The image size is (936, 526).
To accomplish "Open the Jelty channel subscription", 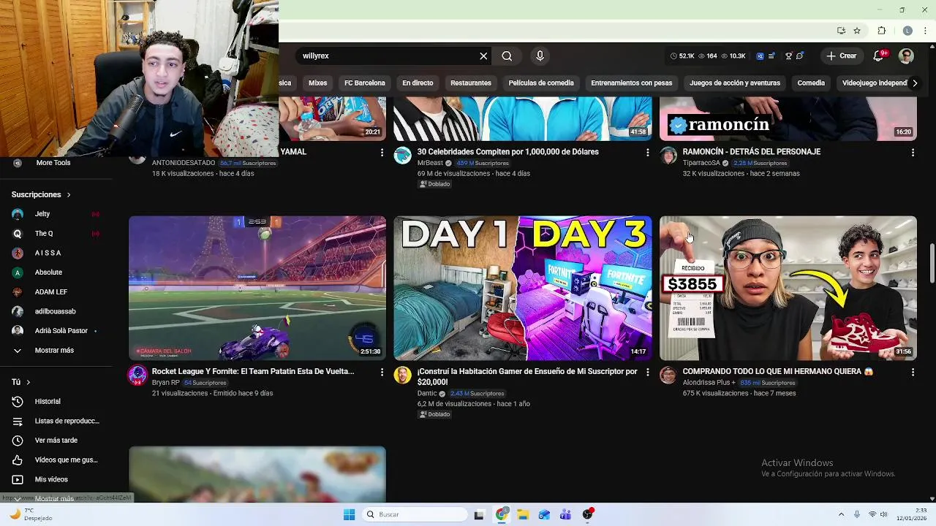I will (56, 214).
